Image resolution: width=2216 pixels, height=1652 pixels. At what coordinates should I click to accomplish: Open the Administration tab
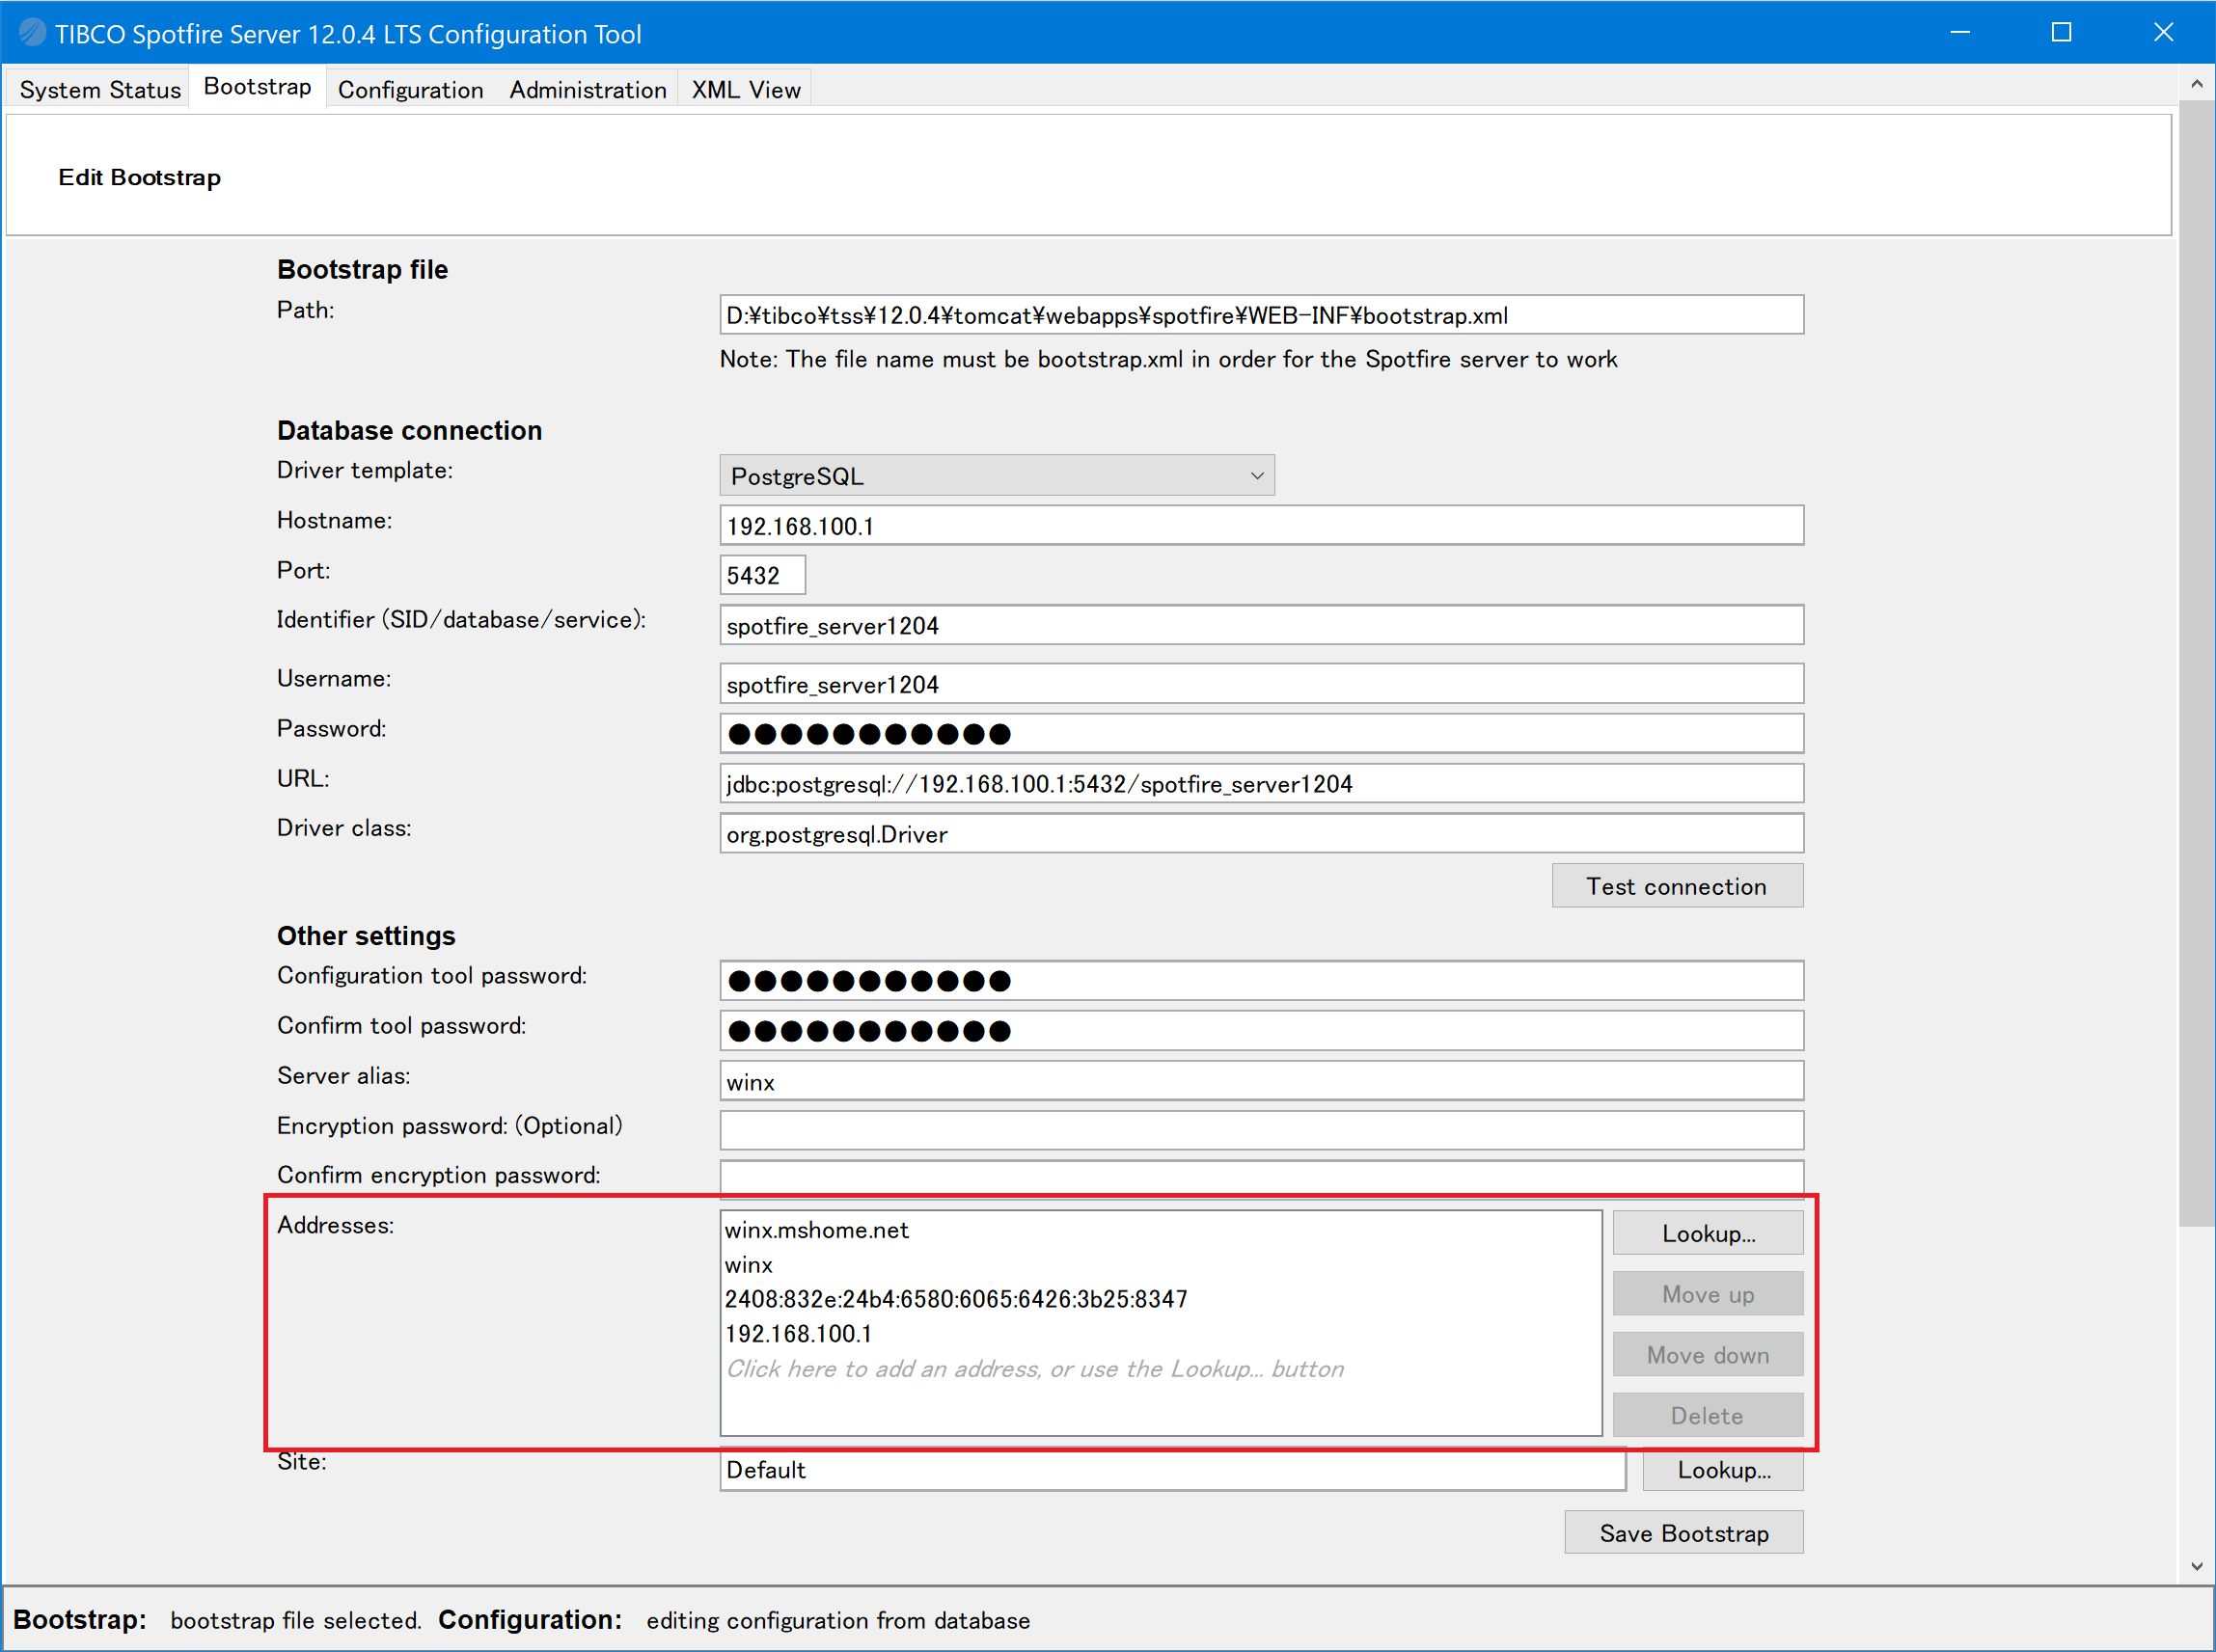coord(588,89)
